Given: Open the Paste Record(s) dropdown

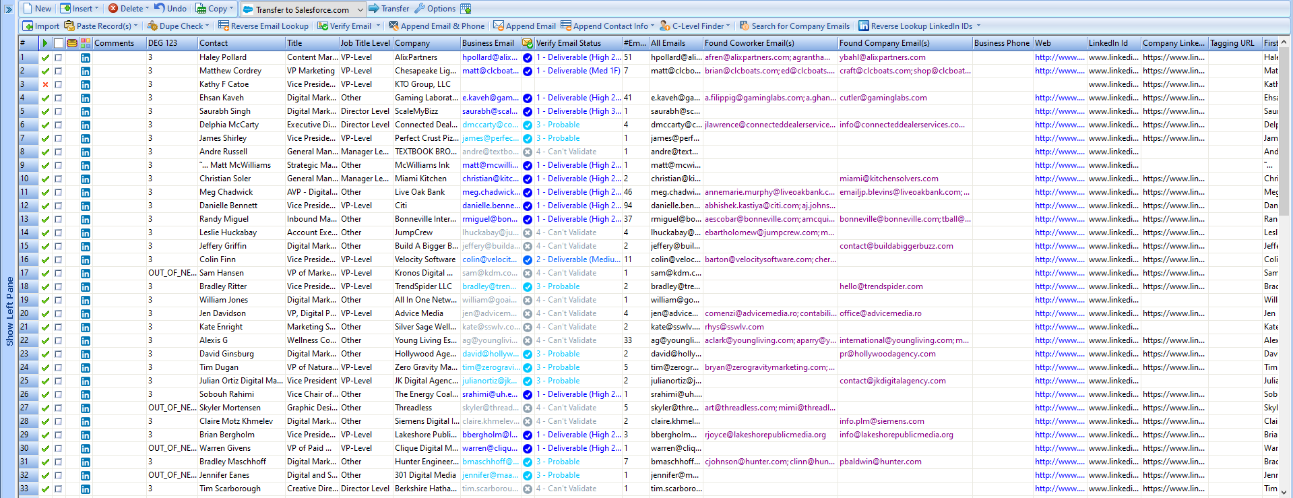Looking at the screenshot, I should 136,26.
